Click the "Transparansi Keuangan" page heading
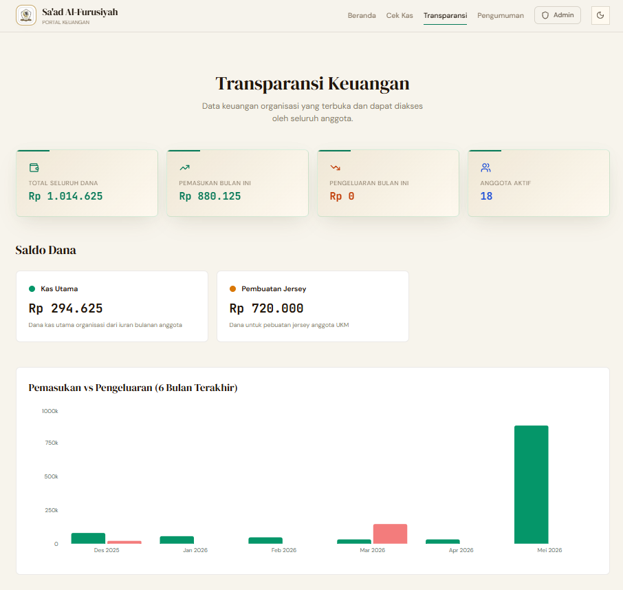This screenshot has height=590, width=623. [x=312, y=83]
